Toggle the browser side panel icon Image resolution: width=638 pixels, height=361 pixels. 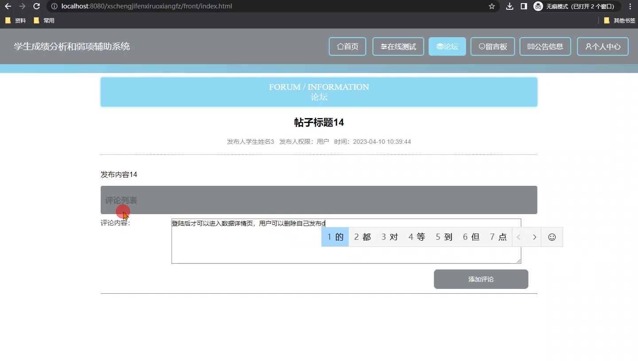[x=524, y=6]
